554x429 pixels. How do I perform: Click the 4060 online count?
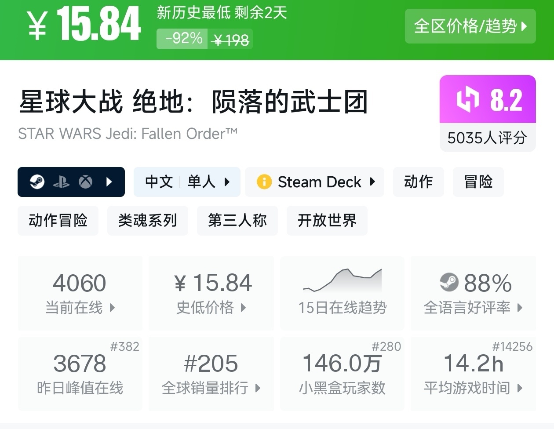[80, 283]
